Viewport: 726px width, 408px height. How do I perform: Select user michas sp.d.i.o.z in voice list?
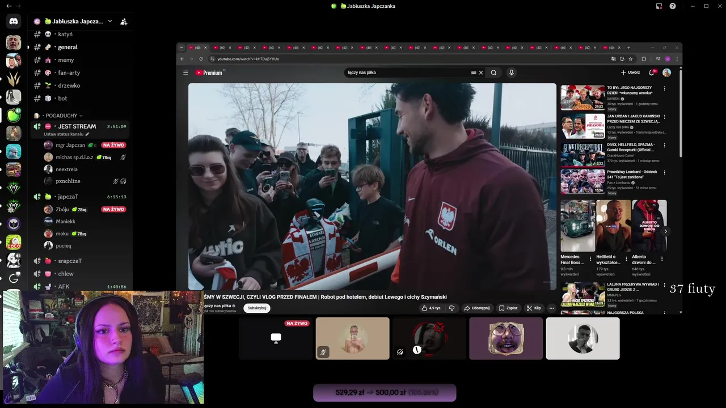click(x=85, y=157)
